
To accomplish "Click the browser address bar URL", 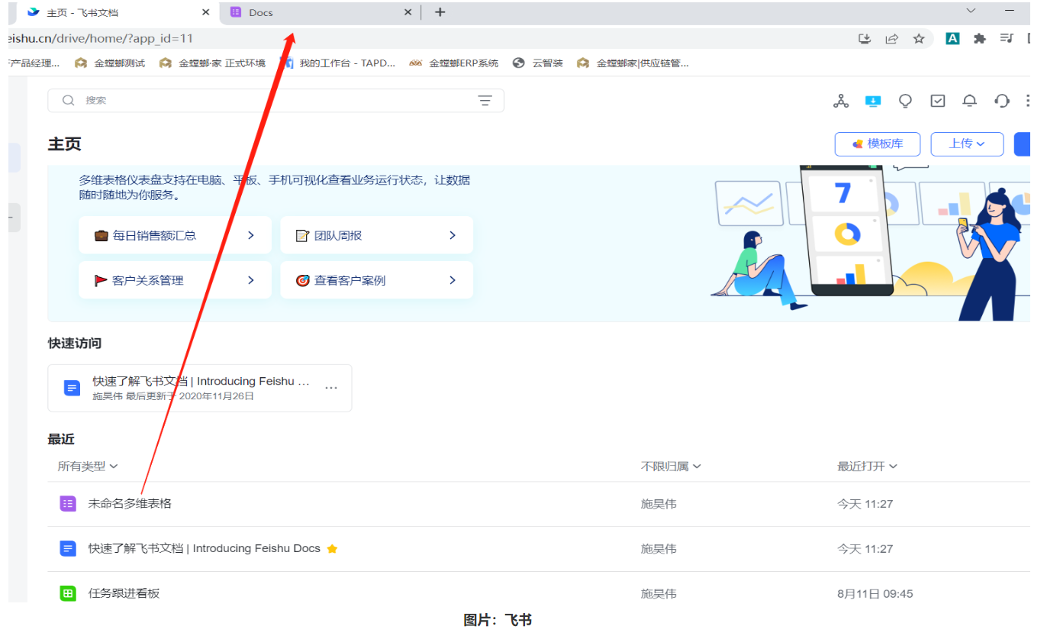I will [x=100, y=38].
